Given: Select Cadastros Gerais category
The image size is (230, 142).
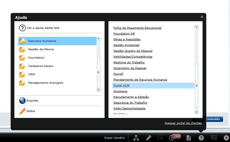Looking at the screenshot, I should pos(57,66).
